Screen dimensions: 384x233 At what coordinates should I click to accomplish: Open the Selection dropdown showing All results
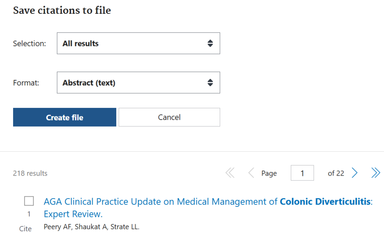138,43
